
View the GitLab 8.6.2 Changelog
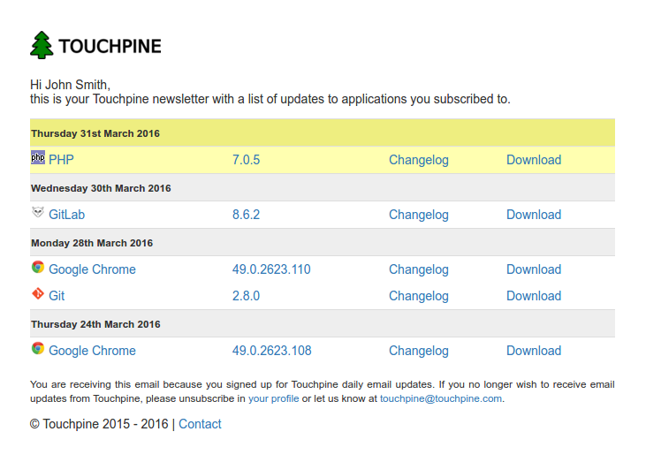tap(418, 215)
